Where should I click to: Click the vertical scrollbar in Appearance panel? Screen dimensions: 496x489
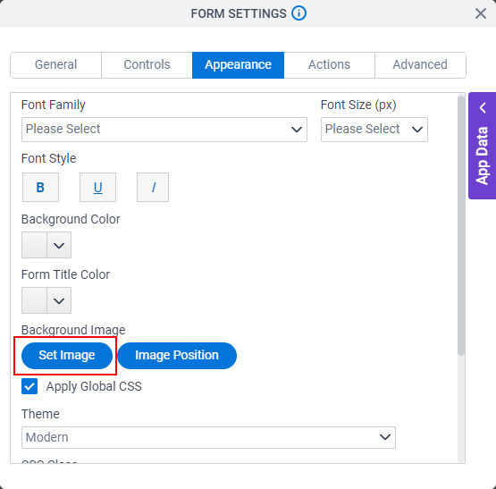461,225
